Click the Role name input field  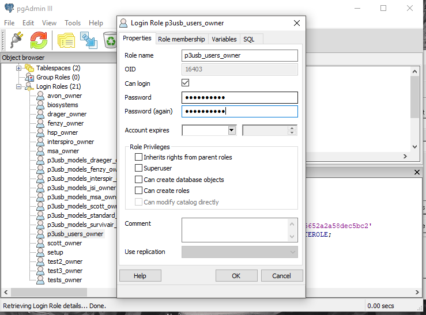click(240, 55)
